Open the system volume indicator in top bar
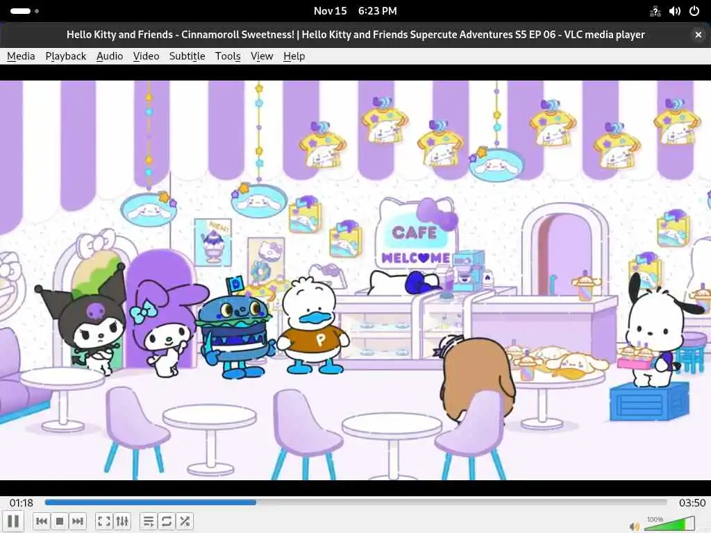 (675, 11)
